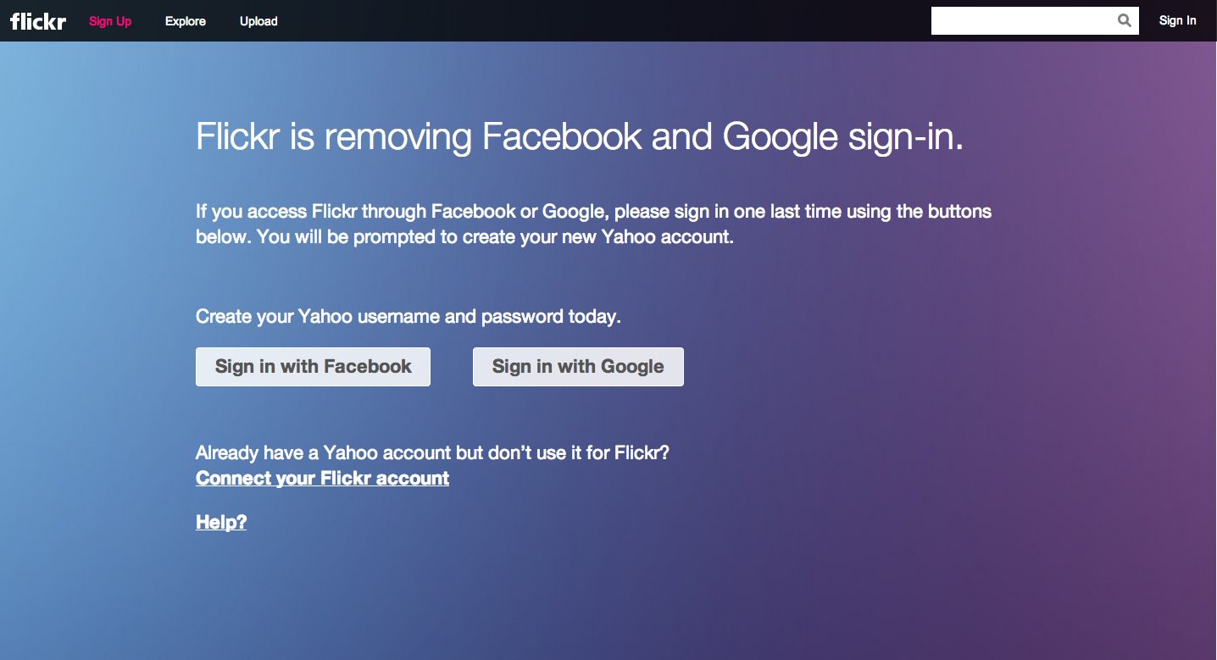The image size is (1217, 660).
Task: Navigate to Explore from the navigation bar
Action: point(185,21)
